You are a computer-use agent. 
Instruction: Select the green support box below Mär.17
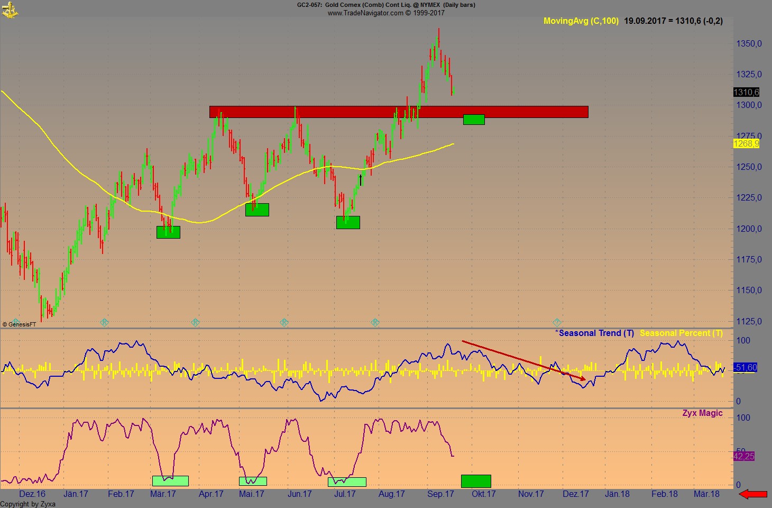click(168, 232)
